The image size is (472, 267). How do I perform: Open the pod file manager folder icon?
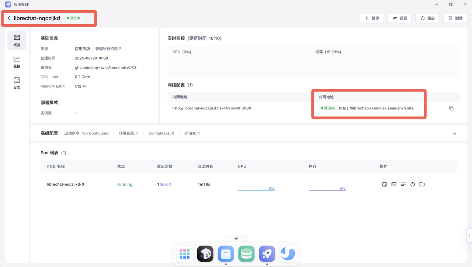tap(422, 184)
